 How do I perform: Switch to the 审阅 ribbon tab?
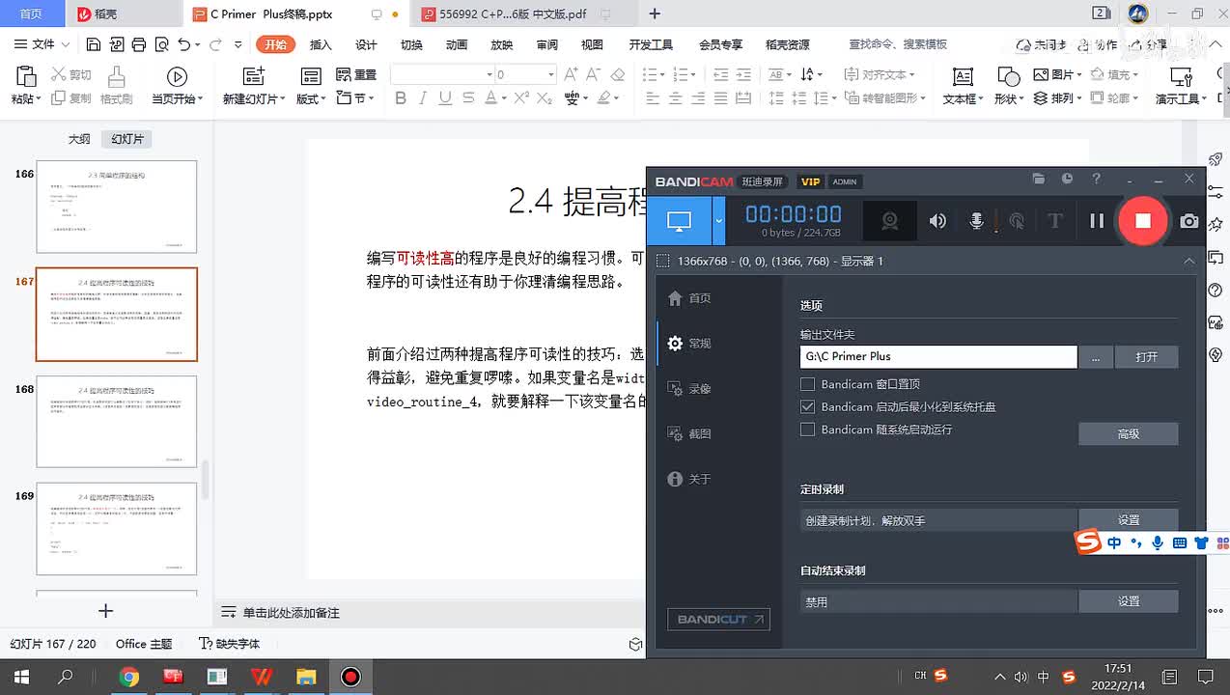547,44
